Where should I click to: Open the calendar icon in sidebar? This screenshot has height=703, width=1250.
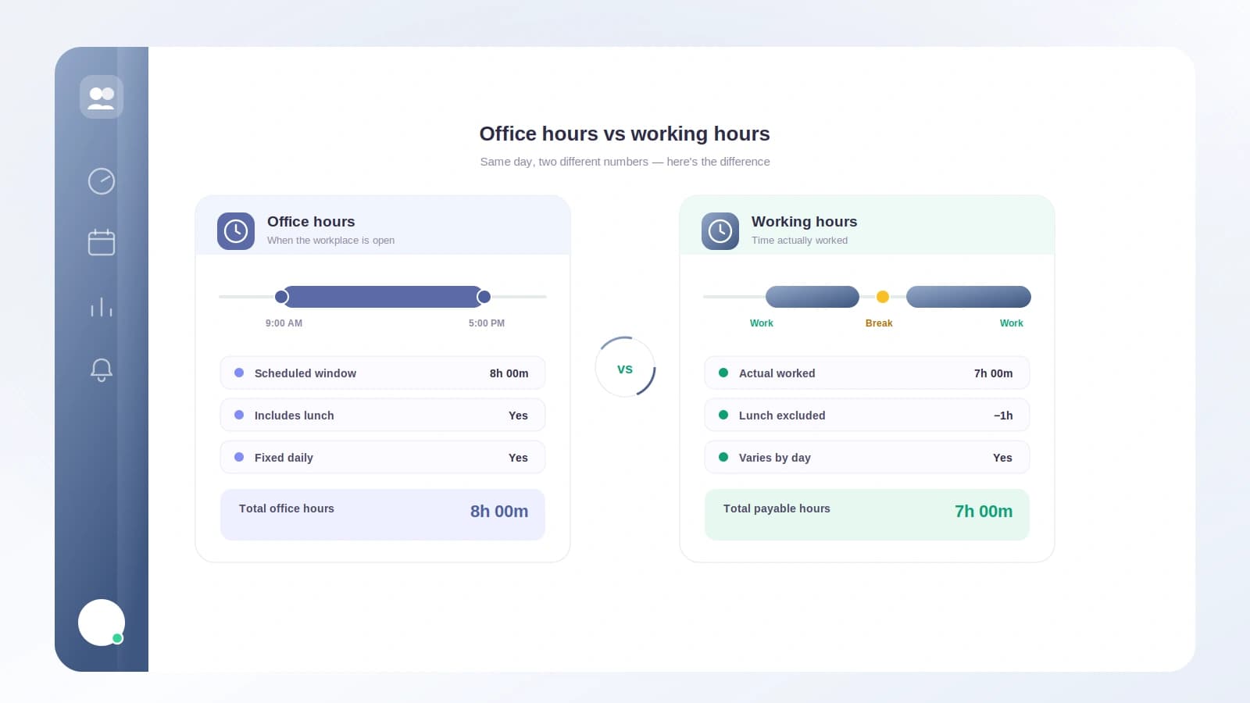(102, 242)
